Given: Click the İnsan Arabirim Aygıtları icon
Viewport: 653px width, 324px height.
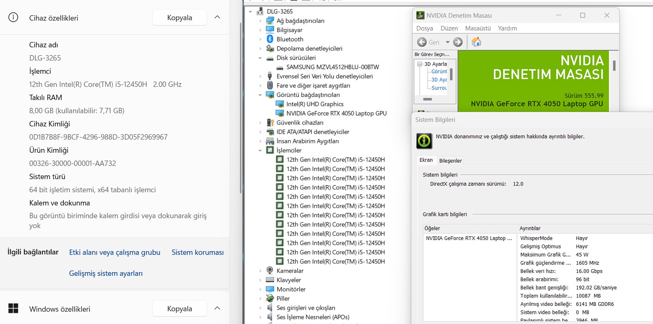Looking at the screenshot, I should pos(270,141).
